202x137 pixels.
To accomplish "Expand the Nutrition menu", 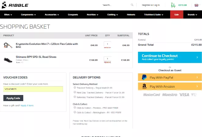I will (x=92, y=15).
